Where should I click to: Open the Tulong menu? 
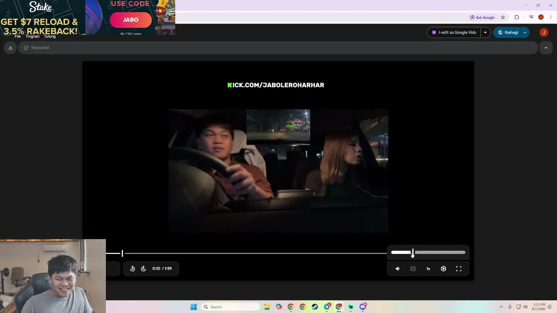point(50,37)
